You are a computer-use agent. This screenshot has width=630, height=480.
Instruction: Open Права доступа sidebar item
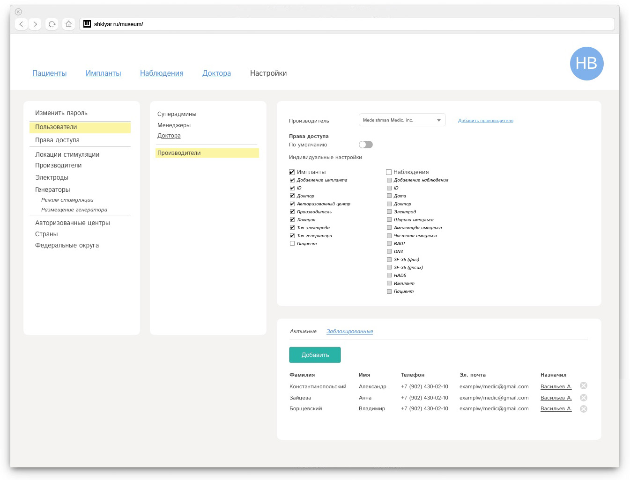tap(57, 140)
